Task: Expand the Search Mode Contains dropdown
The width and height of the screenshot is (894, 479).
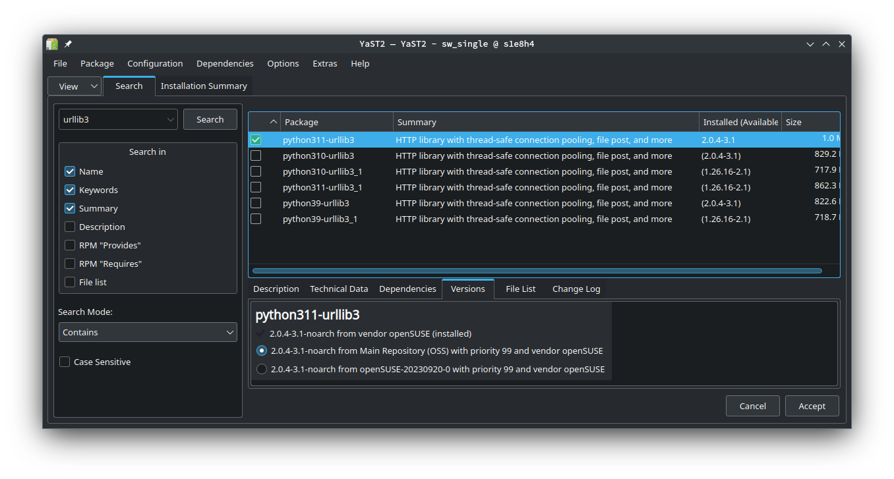Action: tap(148, 333)
